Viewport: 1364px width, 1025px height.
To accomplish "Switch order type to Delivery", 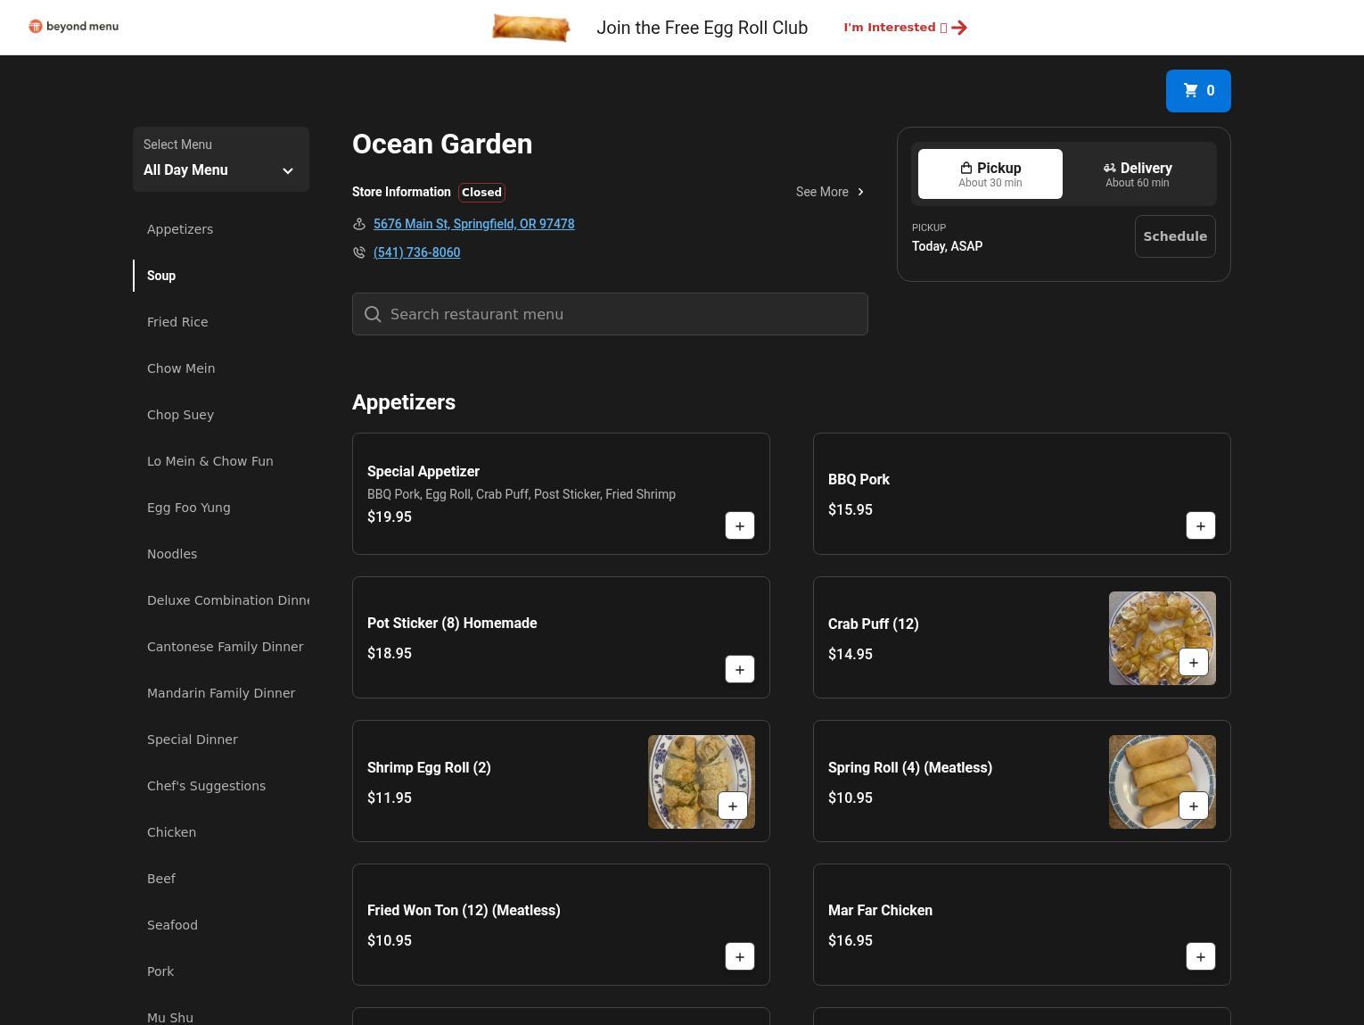I will click(x=1137, y=174).
